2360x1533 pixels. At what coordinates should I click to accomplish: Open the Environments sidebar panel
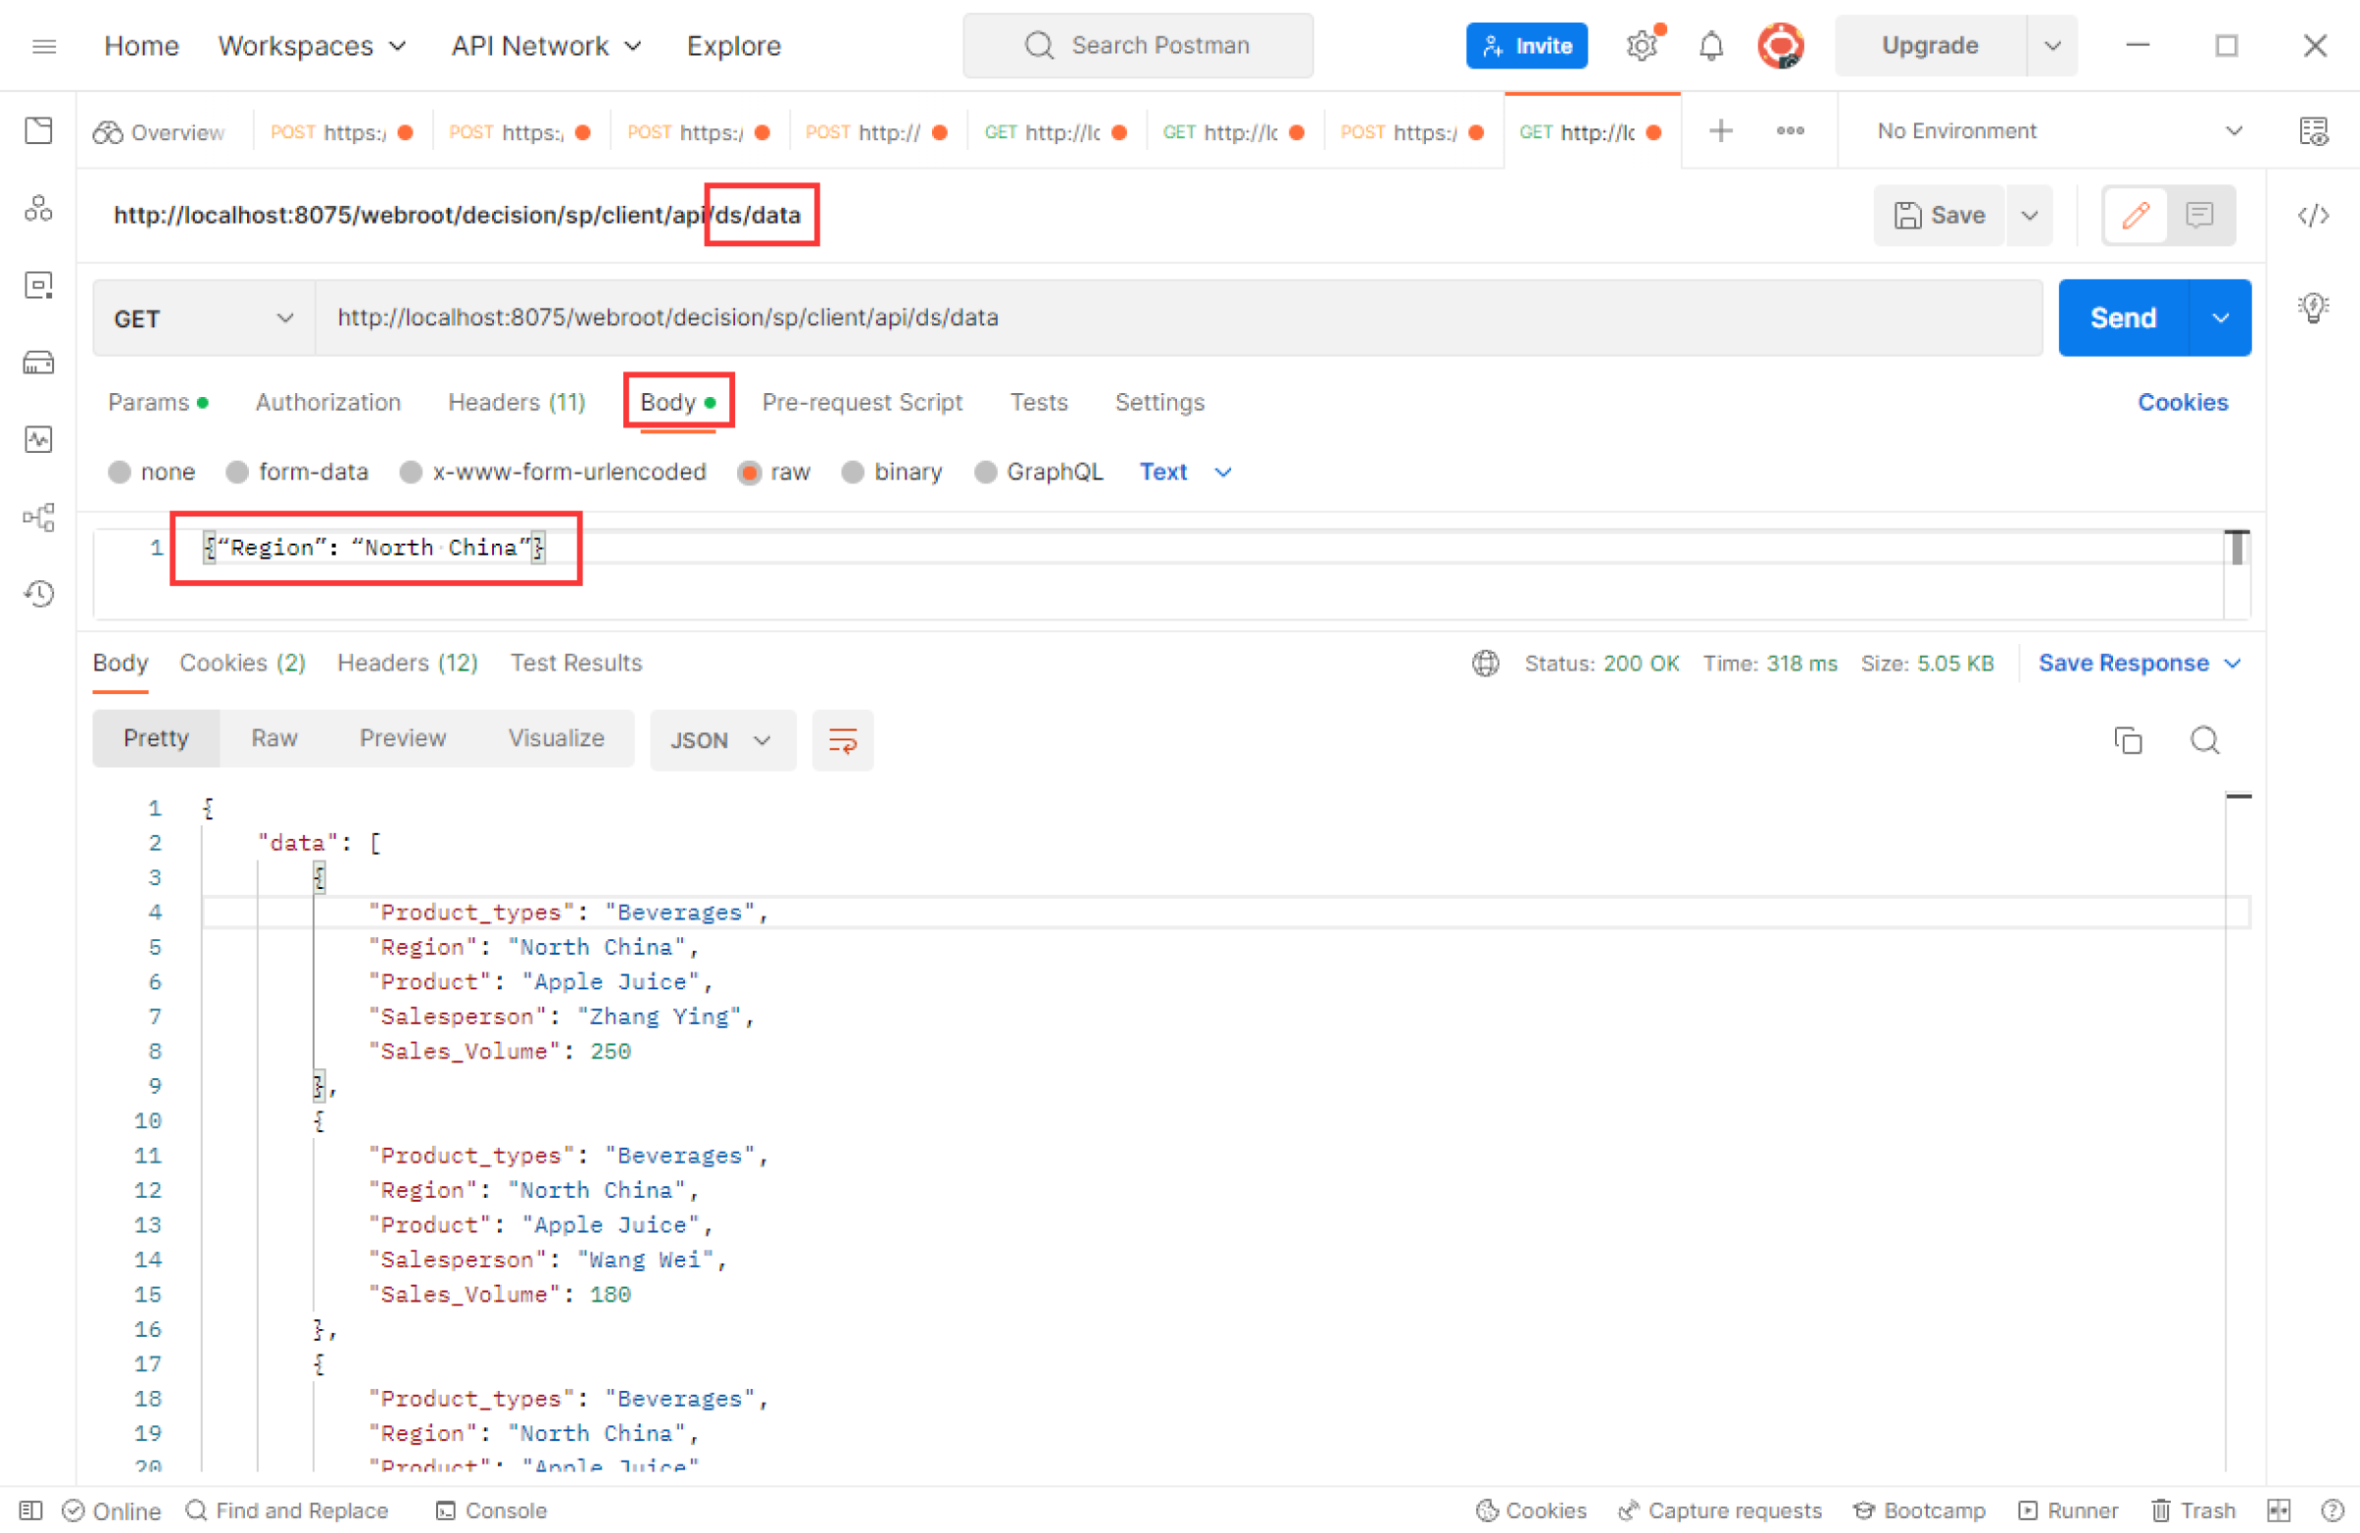coord(39,284)
